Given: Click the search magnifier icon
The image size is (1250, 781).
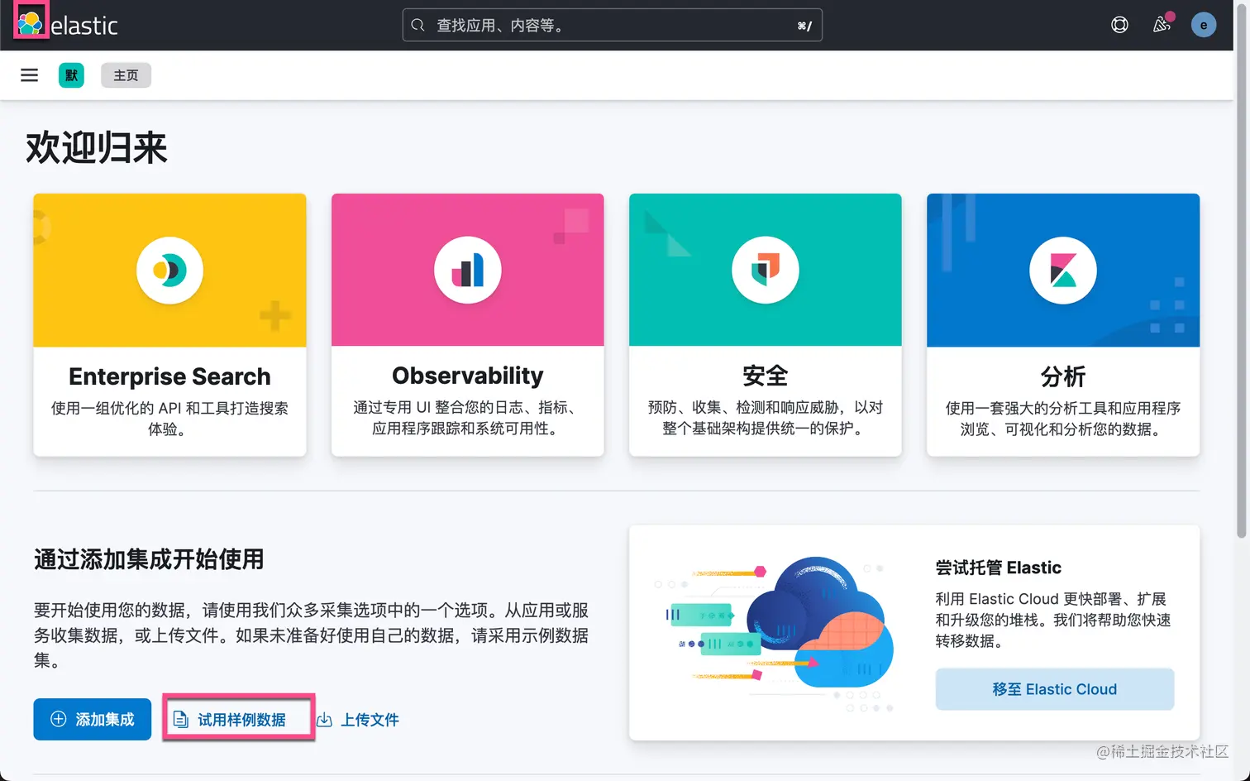Looking at the screenshot, I should click(417, 25).
